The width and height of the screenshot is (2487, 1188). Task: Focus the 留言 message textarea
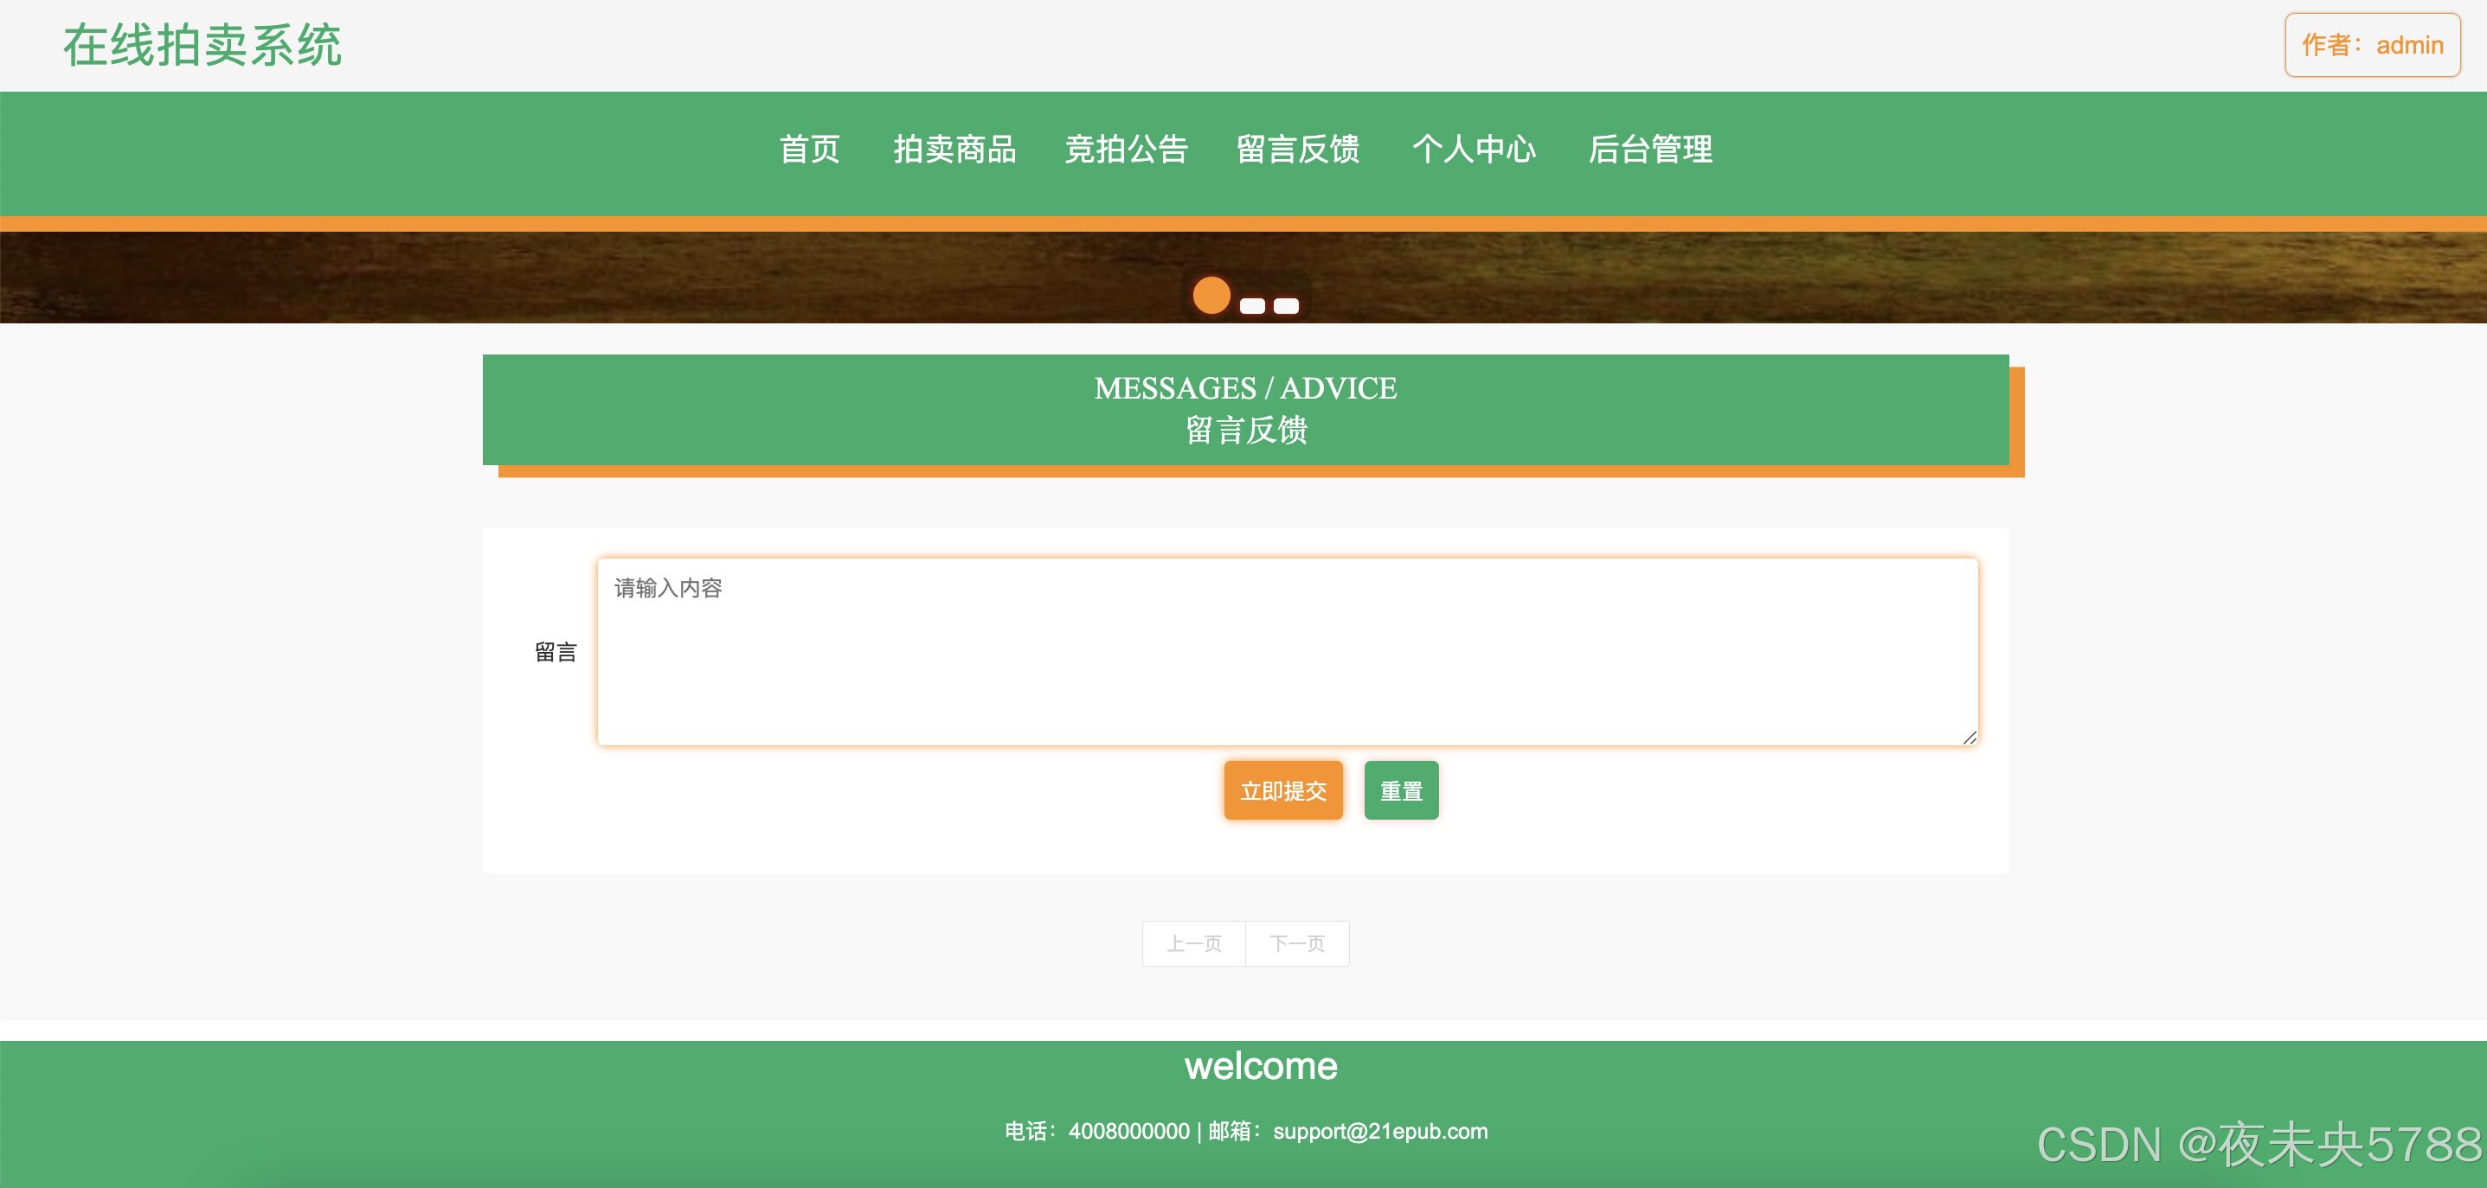[x=1287, y=652]
